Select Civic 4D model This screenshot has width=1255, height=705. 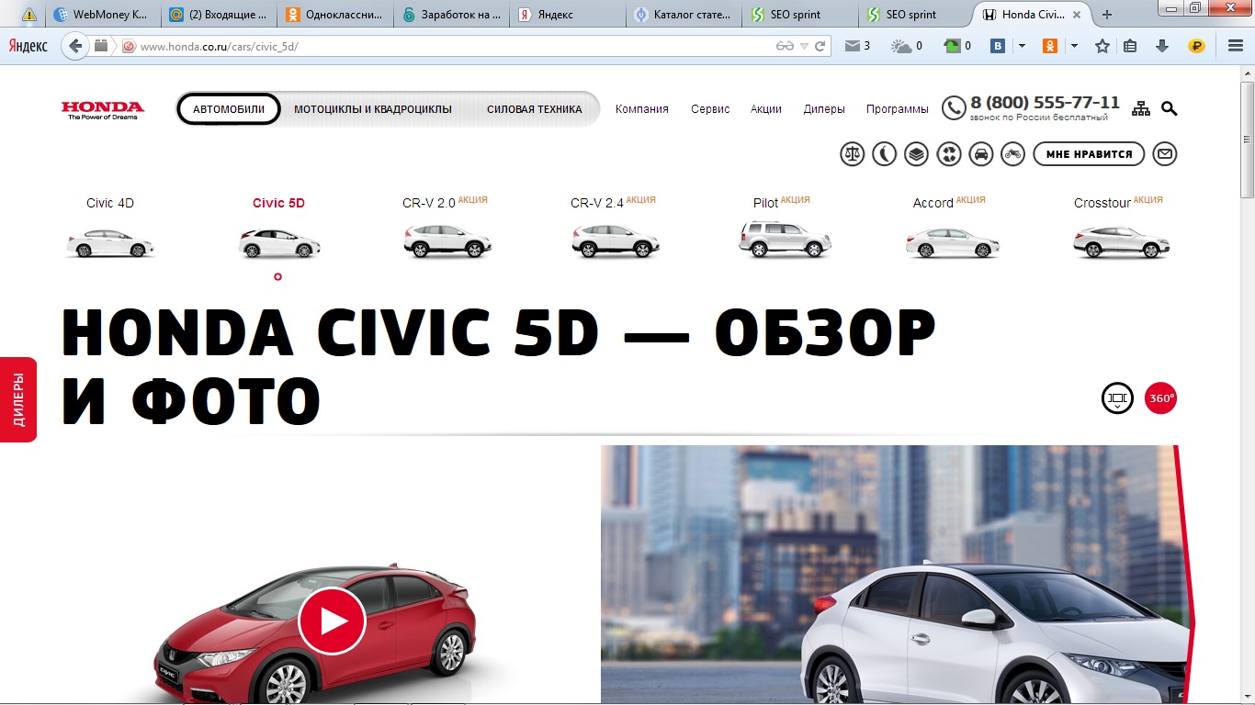pos(110,229)
